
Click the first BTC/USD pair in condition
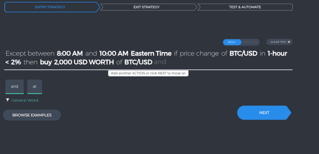point(243,54)
